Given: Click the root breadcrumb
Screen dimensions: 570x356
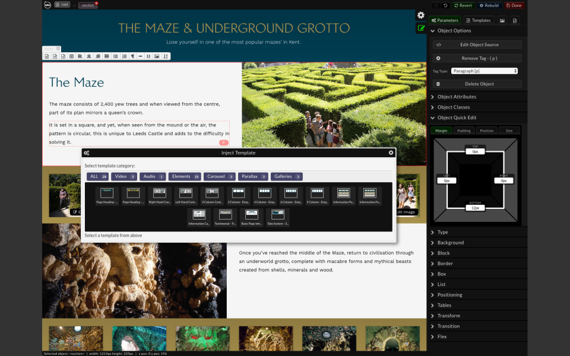Looking at the screenshot, I should 62,5.
